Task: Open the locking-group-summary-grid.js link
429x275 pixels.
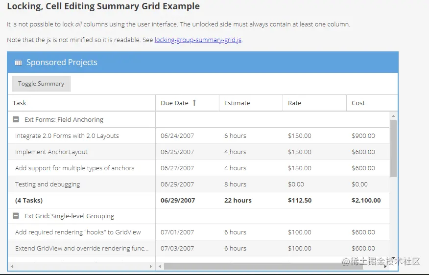Action: [198, 40]
